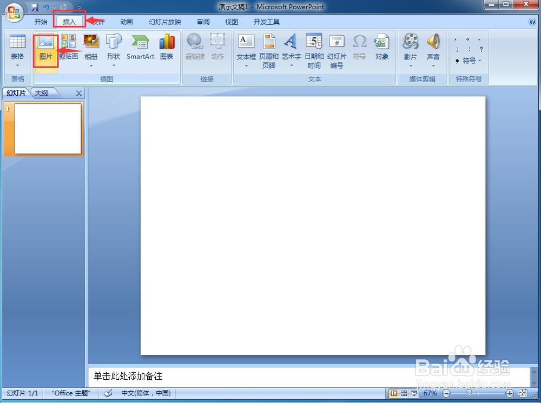541x403 pixels.
Task: Start slide show from status bar icon
Action: point(414,393)
